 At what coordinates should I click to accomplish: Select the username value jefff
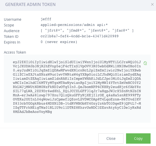pyautogui.click(x=46, y=19)
